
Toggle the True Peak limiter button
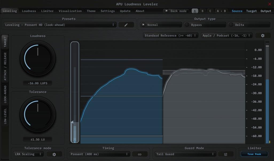[x=254, y=154]
